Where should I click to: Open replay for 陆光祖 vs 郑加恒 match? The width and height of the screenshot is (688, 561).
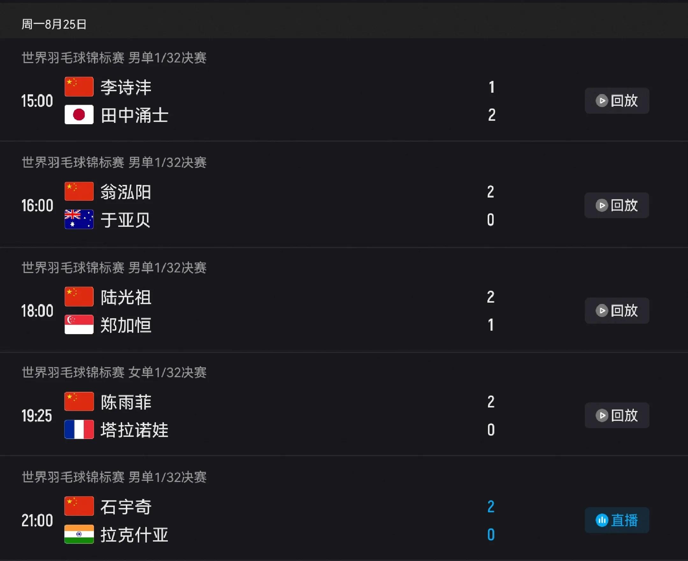(x=617, y=311)
